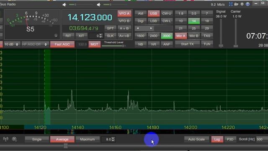Screen dimensions: 268x151
Task: Mute the second speaker icon in title bar
Action: (x=99, y=5)
